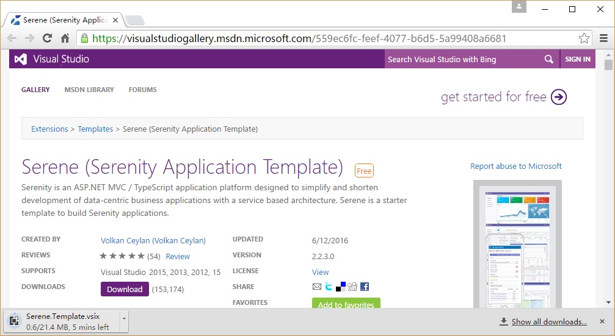Click the get started for free arrow
Image resolution: width=615 pixels, height=336 pixels.
click(559, 97)
